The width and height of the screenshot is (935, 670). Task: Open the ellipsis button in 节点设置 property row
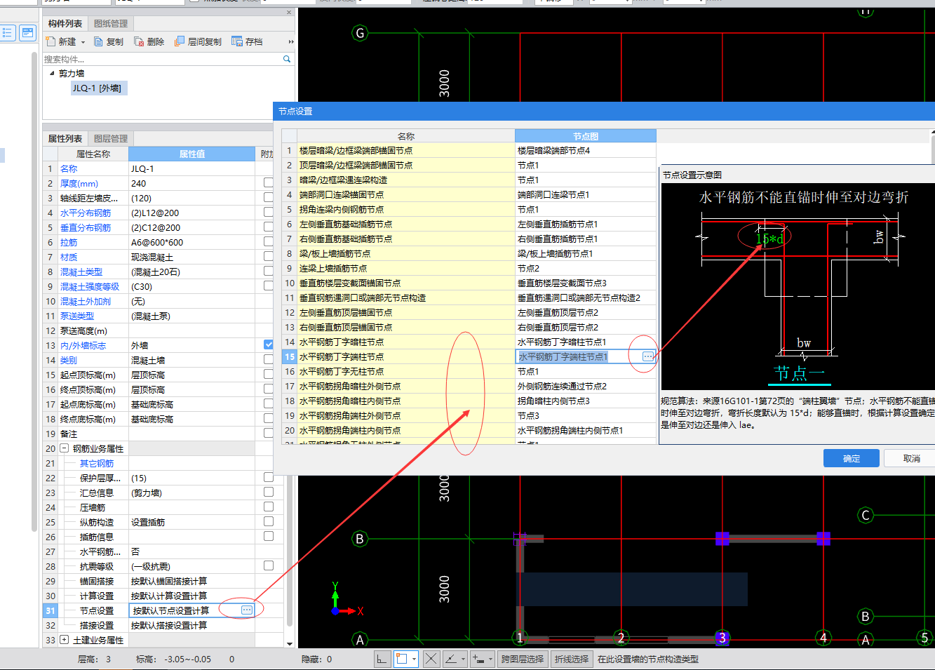(x=247, y=610)
